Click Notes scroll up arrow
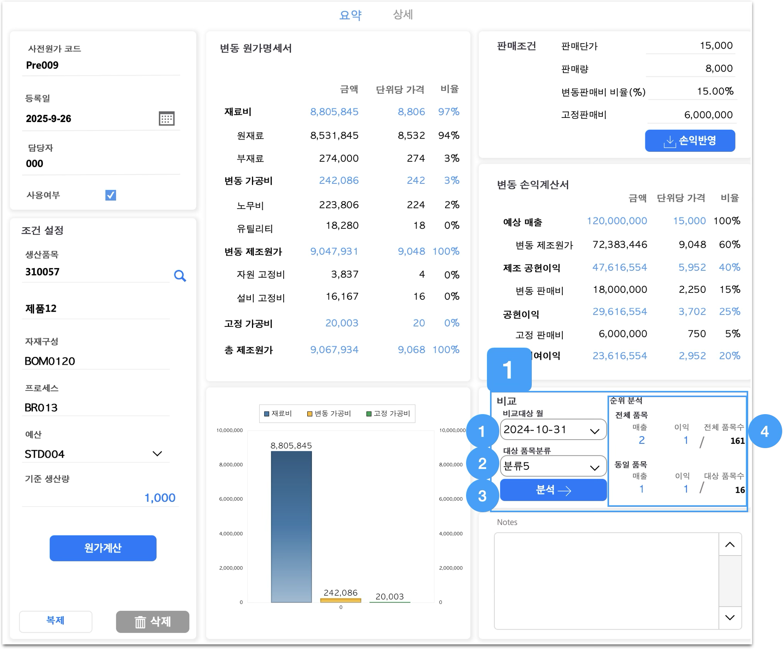783x649 pixels. pos(730,545)
